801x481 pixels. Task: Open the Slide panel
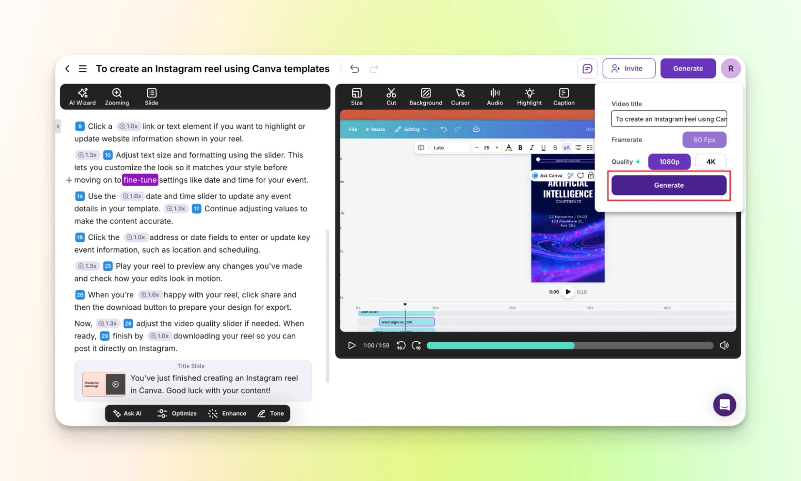tap(151, 97)
